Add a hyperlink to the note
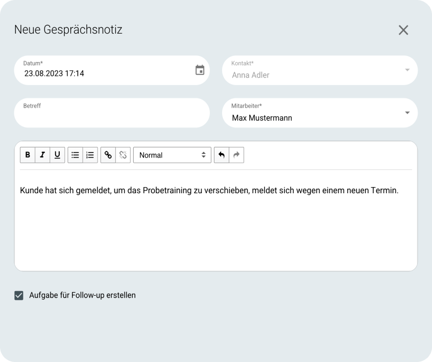This screenshot has width=432, height=362. click(108, 155)
